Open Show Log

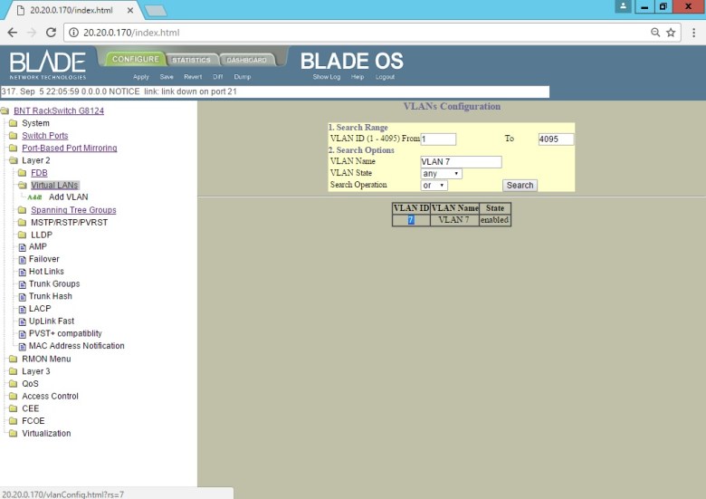[x=327, y=77]
